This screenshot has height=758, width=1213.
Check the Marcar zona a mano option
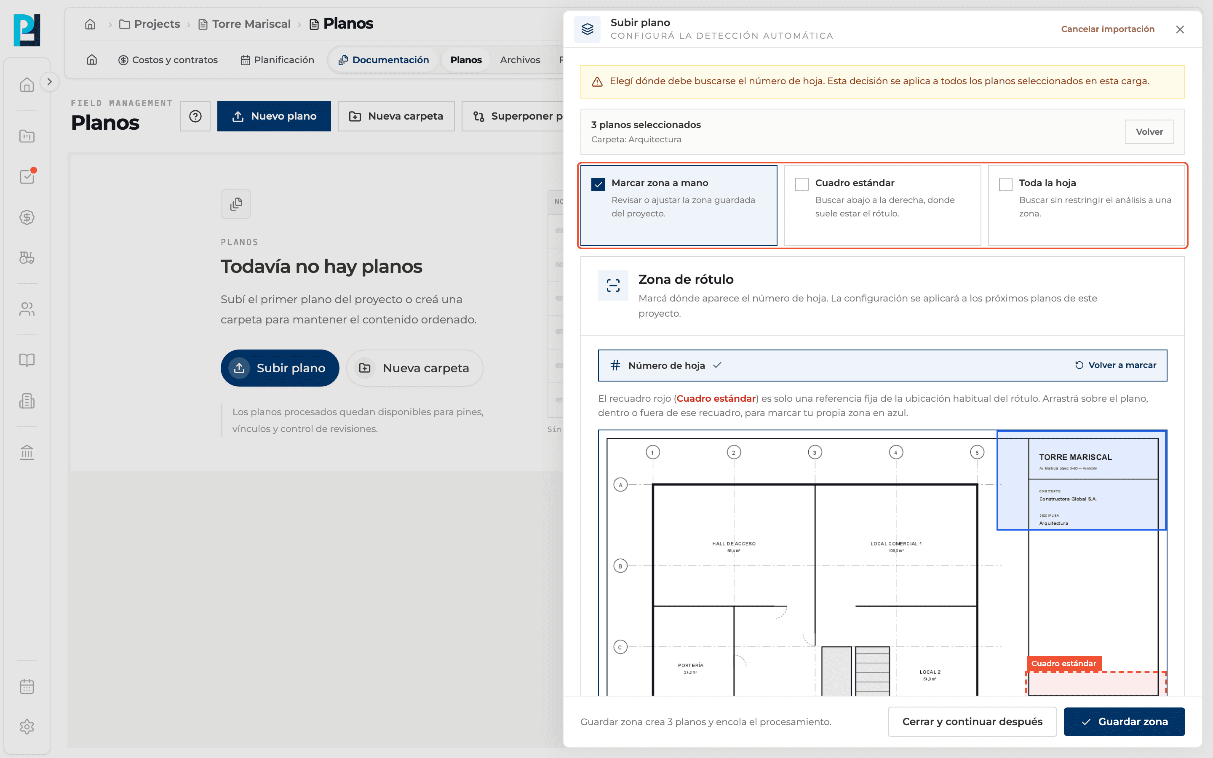[598, 184]
